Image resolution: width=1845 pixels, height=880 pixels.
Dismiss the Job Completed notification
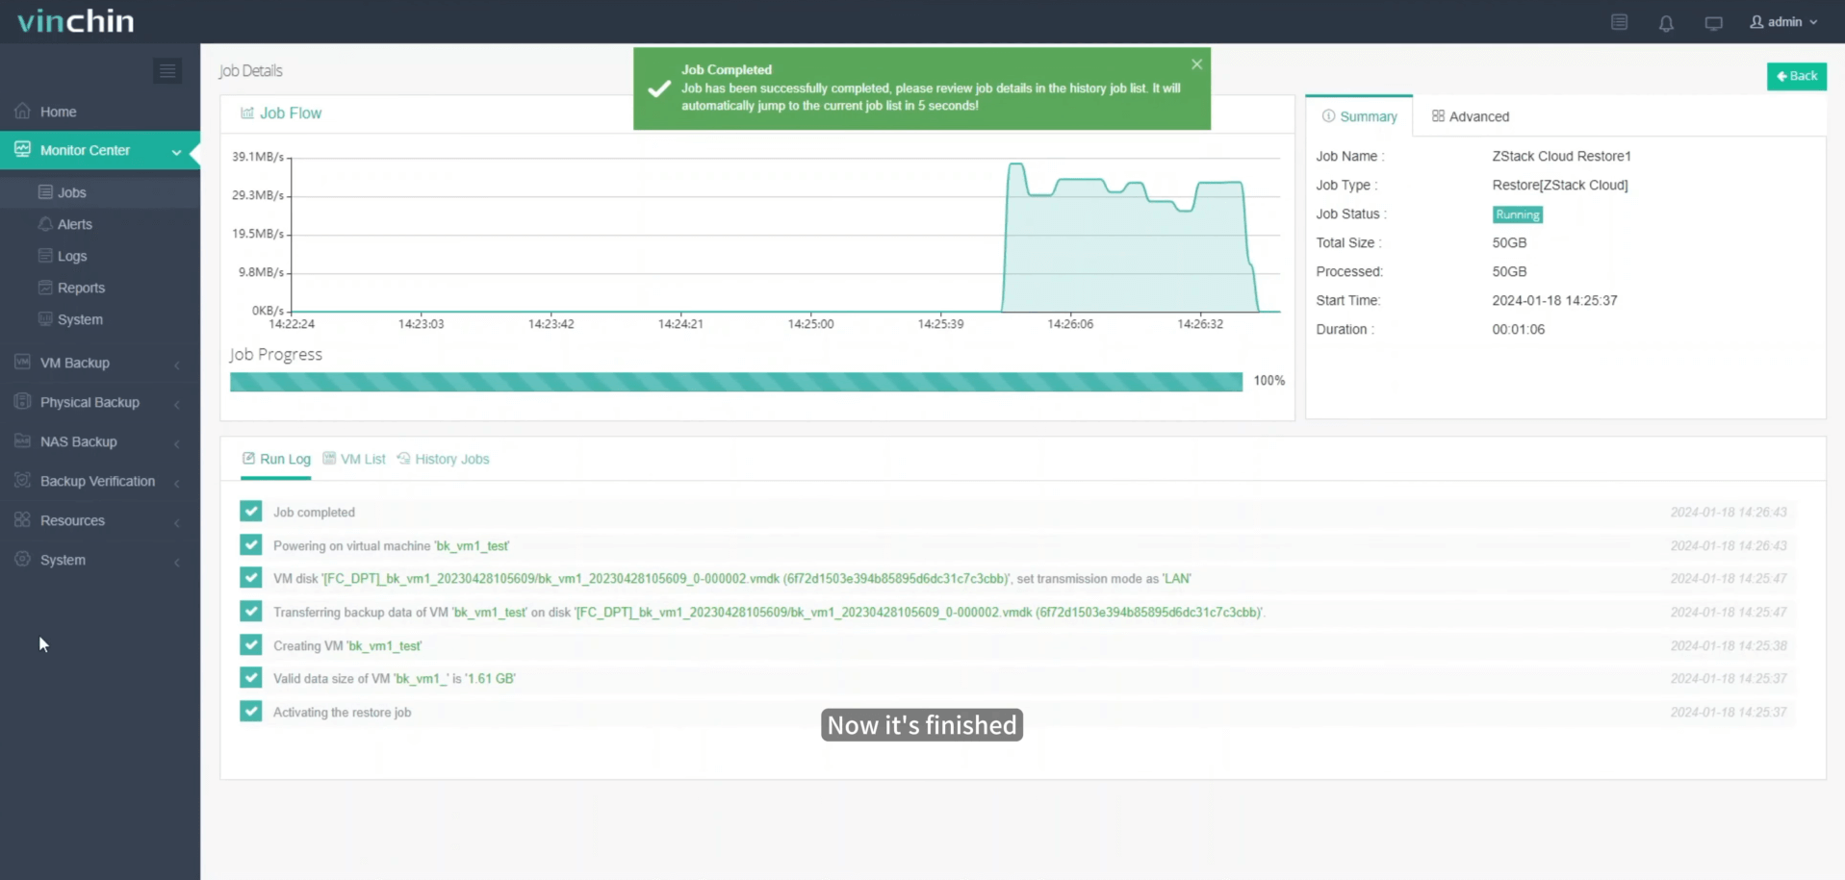click(1196, 64)
